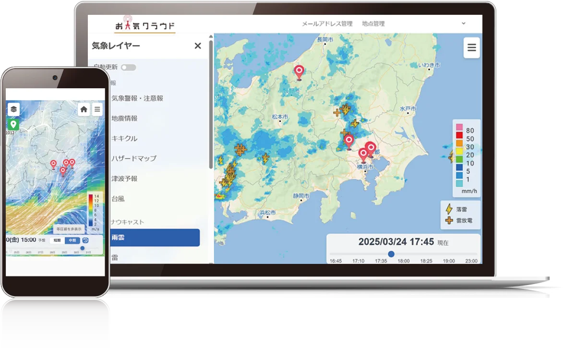Click the yellow 20 mm/h legend swatch
The width and height of the screenshot is (576, 357).
tap(459, 151)
